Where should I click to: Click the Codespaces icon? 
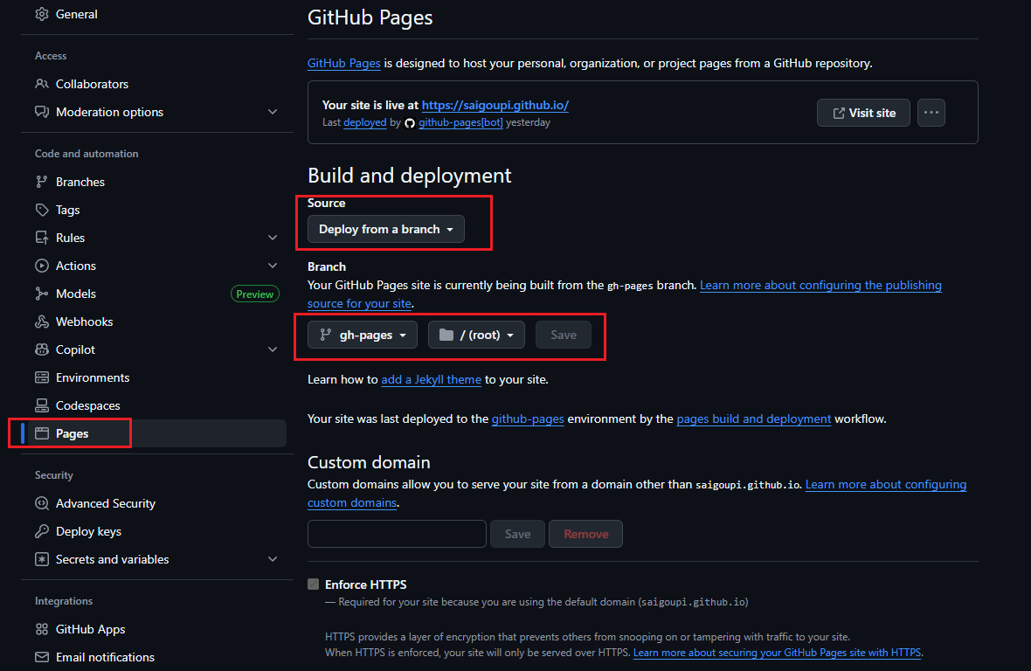coord(39,405)
